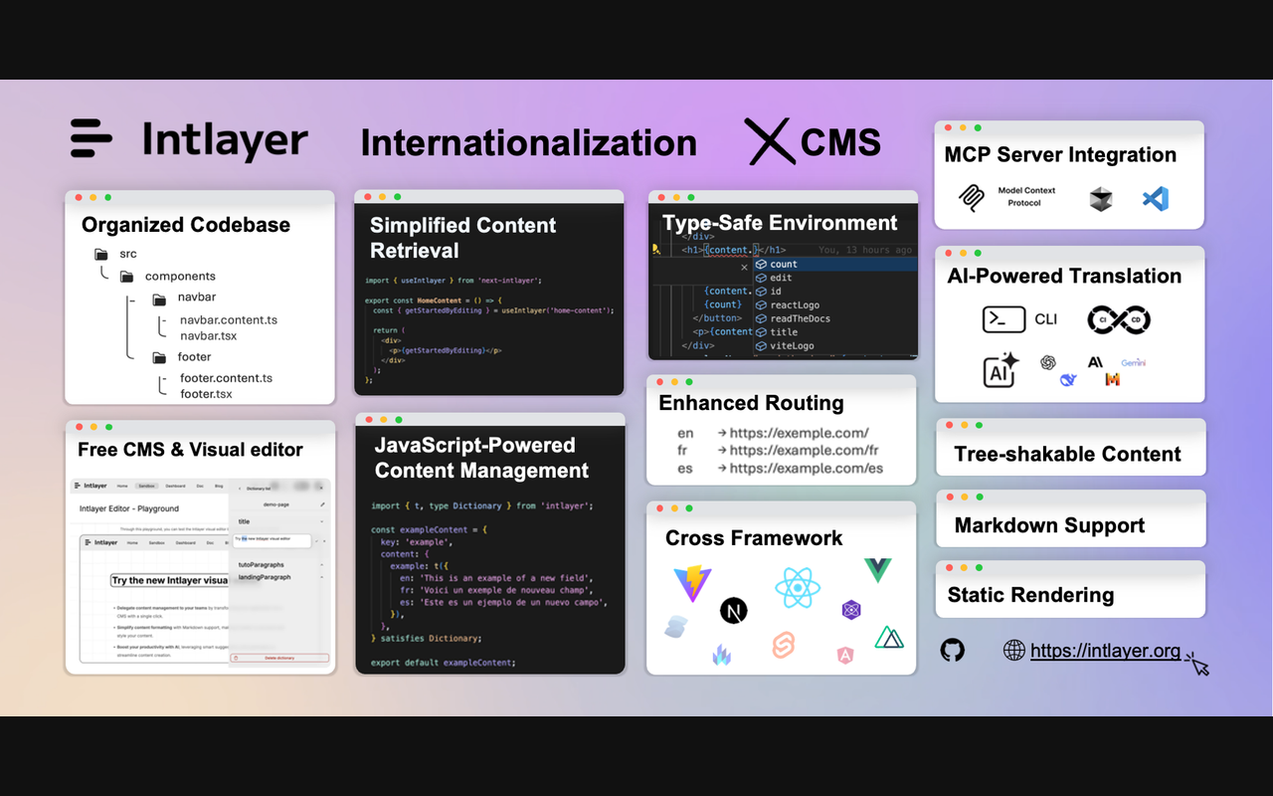
Task: Collapse the title section chevron in the dictionary panel
Action: coord(322,521)
